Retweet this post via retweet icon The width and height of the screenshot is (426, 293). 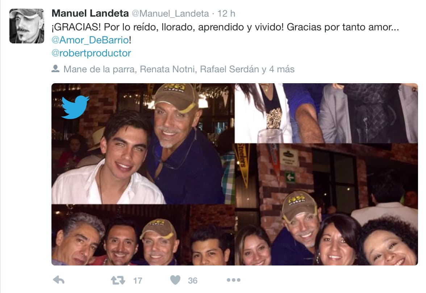click(118, 280)
